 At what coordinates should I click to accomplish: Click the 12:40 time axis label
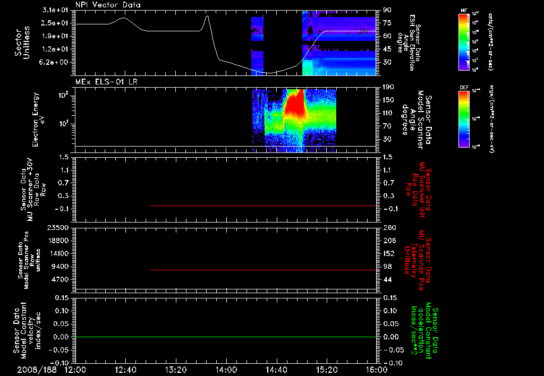point(125,370)
